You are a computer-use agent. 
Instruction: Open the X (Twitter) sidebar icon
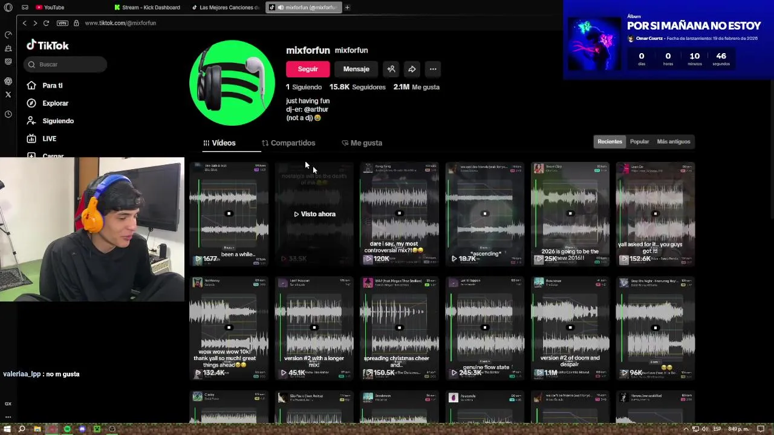pyautogui.click(x=8, y=94)
